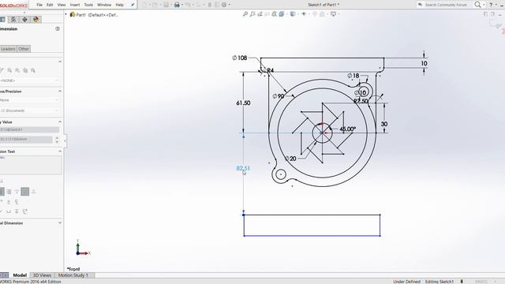This screenshot has width=505, height=284.
Task: Collapse the Tolerance/Precision section
Action: [x=60, y=92]
